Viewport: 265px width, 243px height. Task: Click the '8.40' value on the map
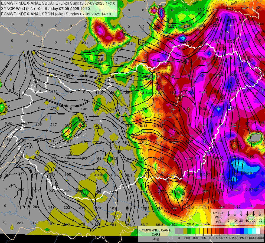click(x=9, y=123)
